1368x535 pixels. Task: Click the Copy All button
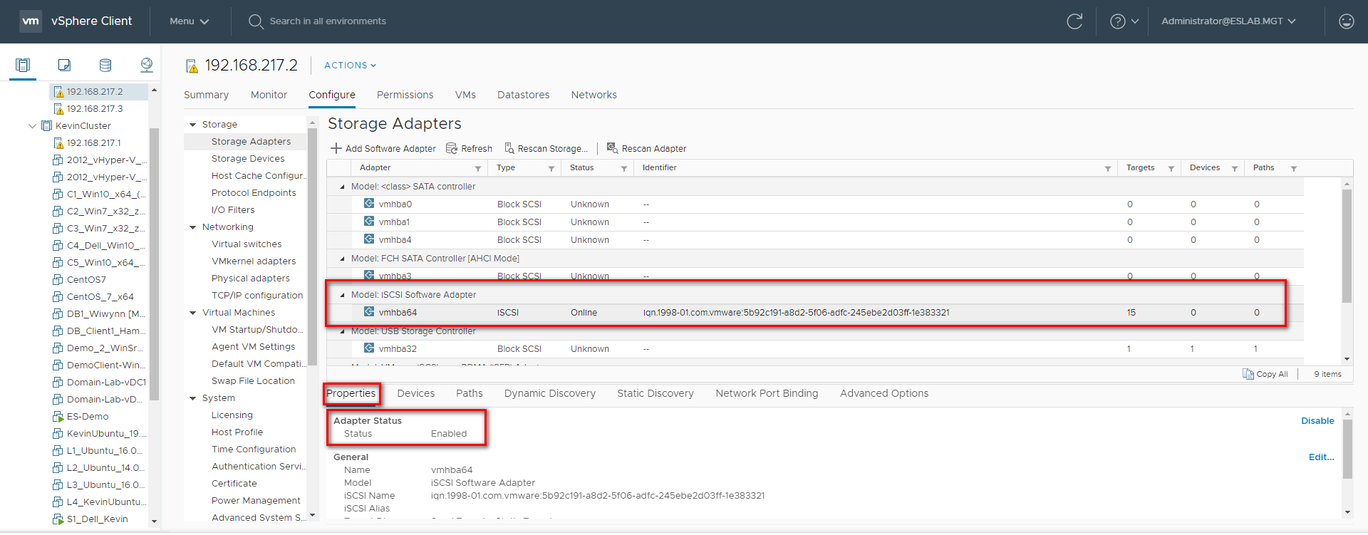tap(1265, 374)
